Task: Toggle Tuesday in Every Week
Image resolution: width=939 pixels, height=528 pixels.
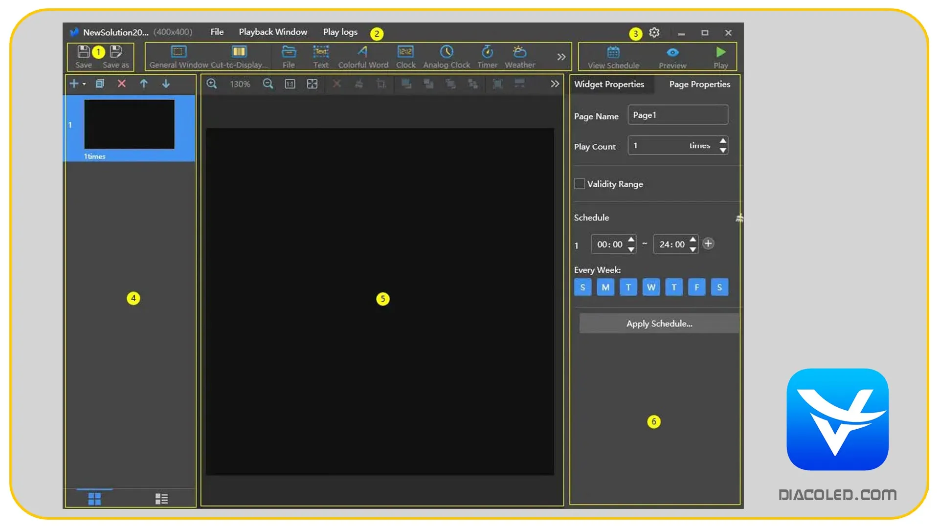Action: pos(628,287)
